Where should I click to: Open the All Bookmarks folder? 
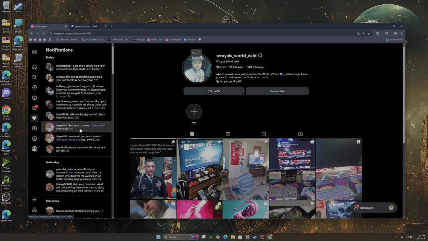395,39
